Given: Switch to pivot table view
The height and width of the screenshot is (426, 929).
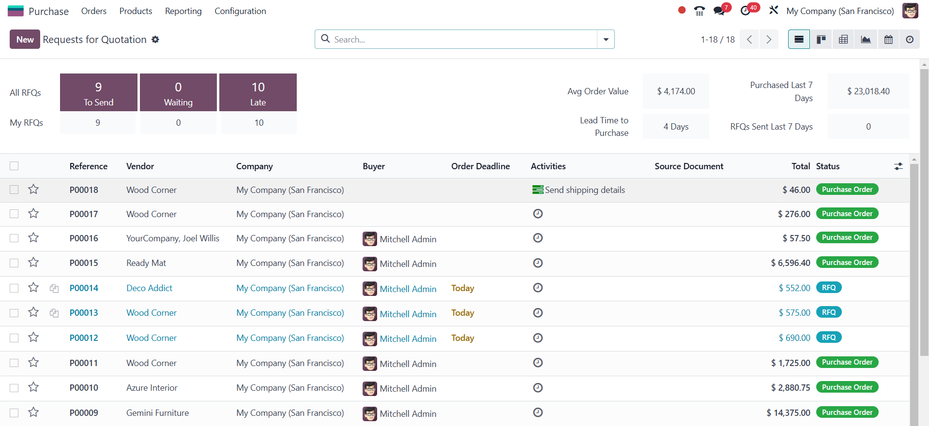Looking at the screenshot, I should (843, 39).
